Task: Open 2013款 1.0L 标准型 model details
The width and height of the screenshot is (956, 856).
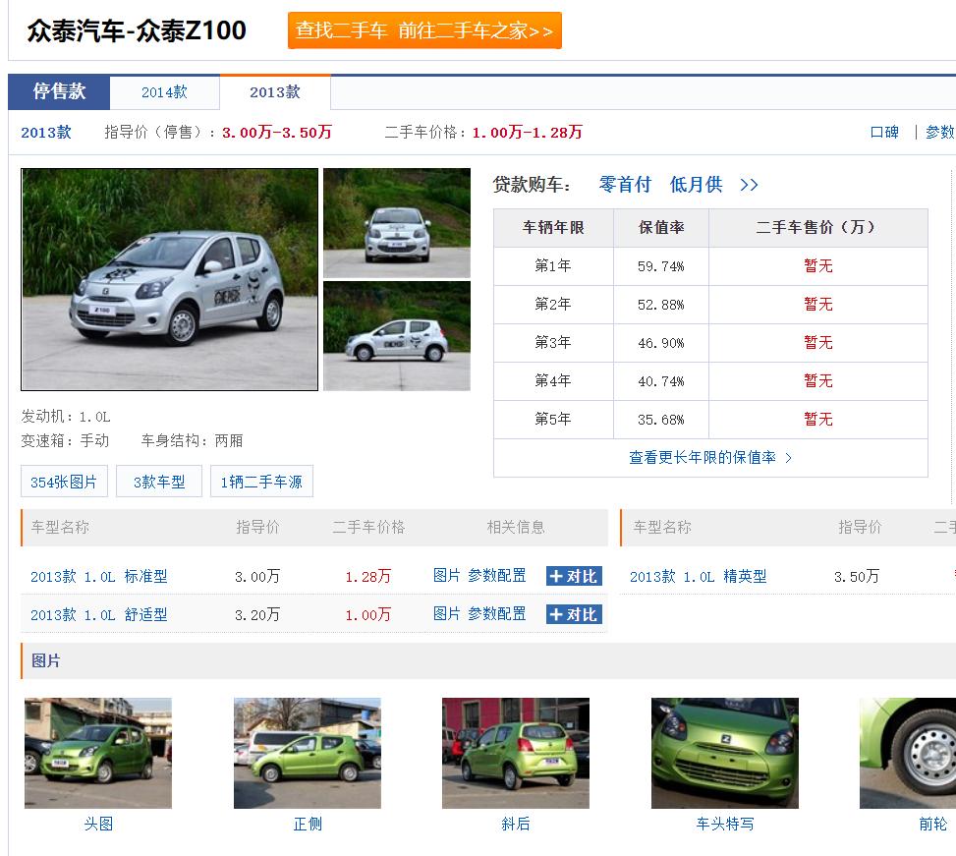Action: [x=92, y=576]
